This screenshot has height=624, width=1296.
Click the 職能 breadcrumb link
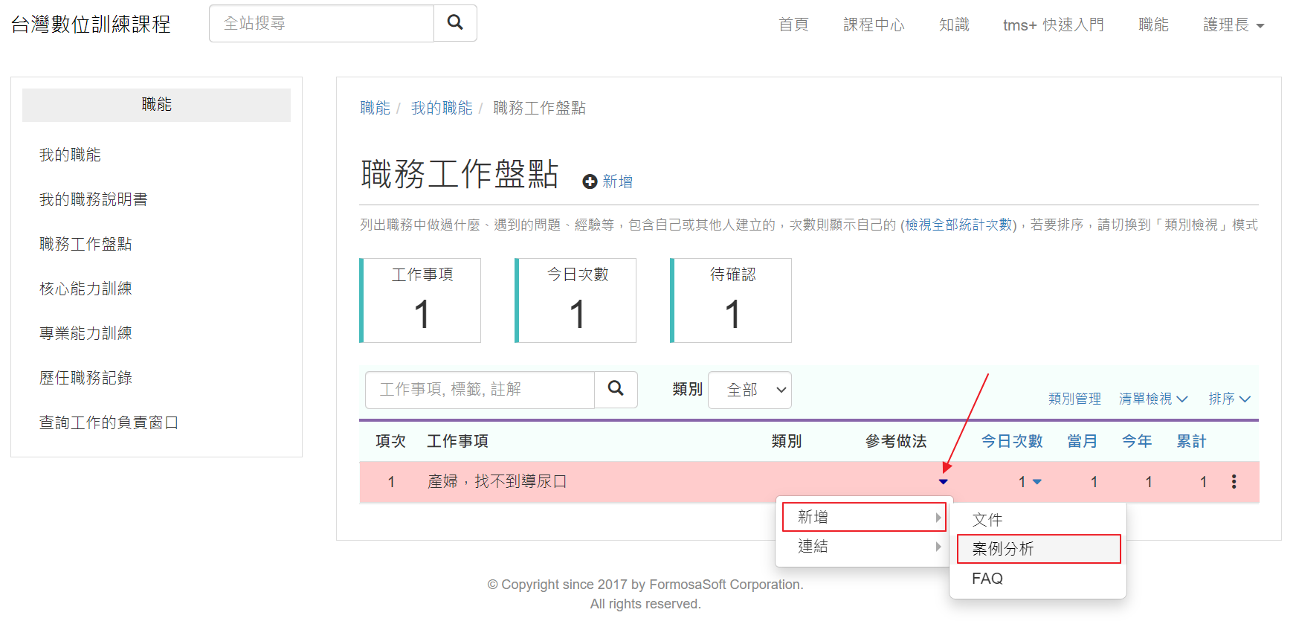tap(375, 108)
